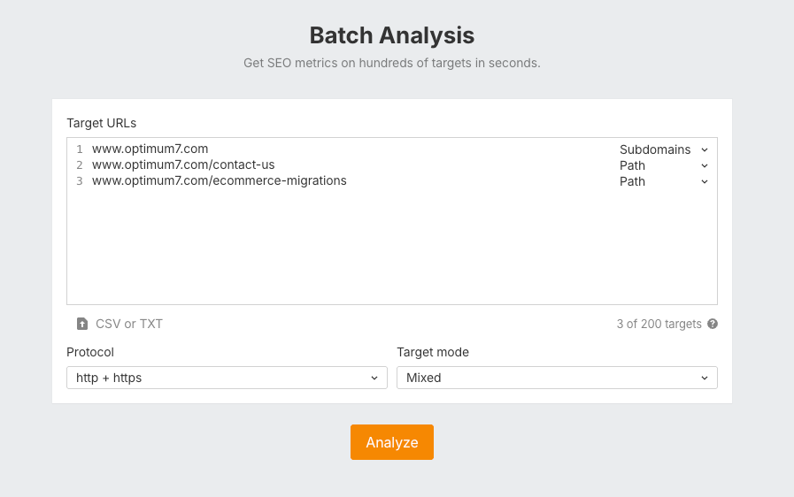794x497 pixels.
Task: Click the 3 of 200 targets text
Action: (659, 324)
